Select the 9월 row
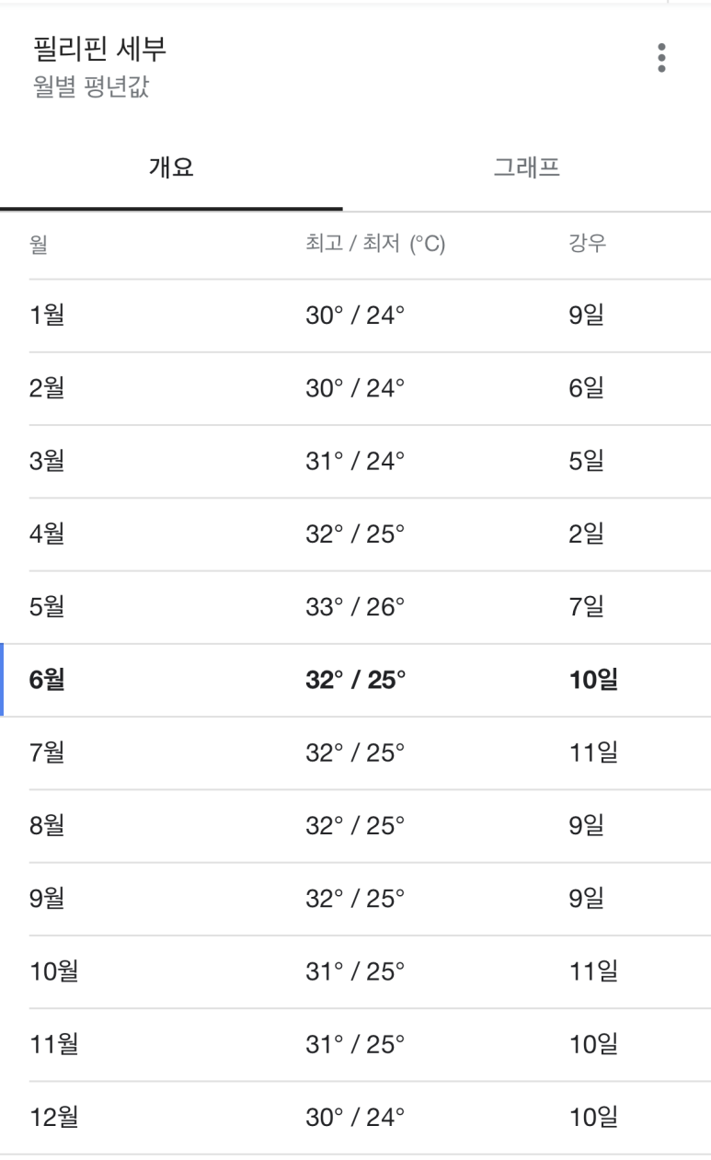The width and height of the screenshot is (711, 1160). 370,899
